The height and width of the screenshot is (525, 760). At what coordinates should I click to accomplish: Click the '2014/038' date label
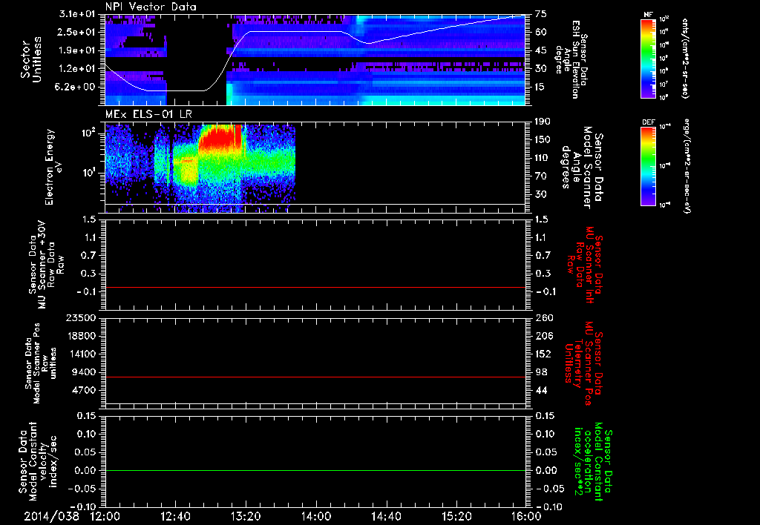(52, 516)
